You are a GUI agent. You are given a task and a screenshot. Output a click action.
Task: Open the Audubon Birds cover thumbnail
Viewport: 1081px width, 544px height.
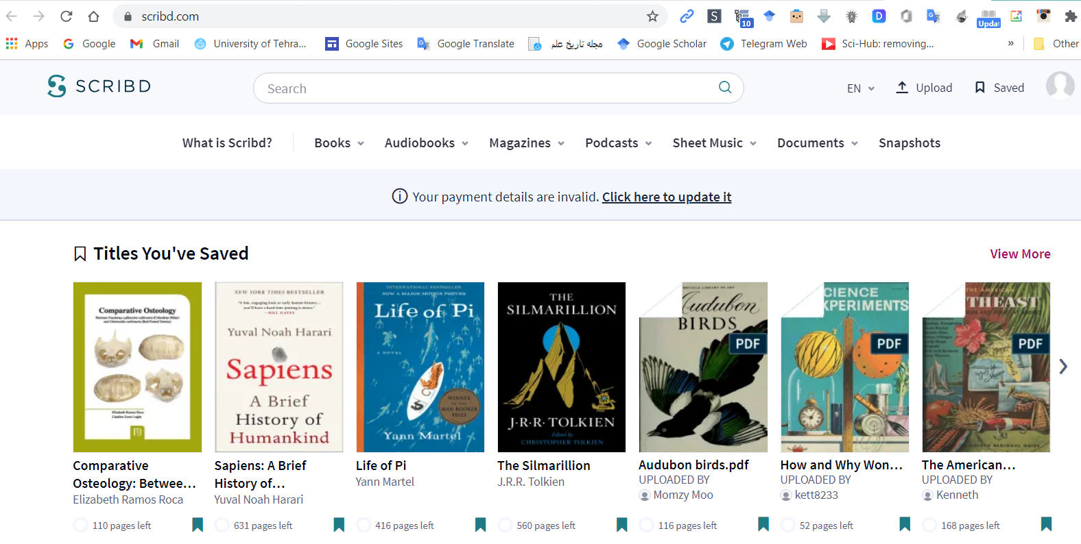point(703,367)
